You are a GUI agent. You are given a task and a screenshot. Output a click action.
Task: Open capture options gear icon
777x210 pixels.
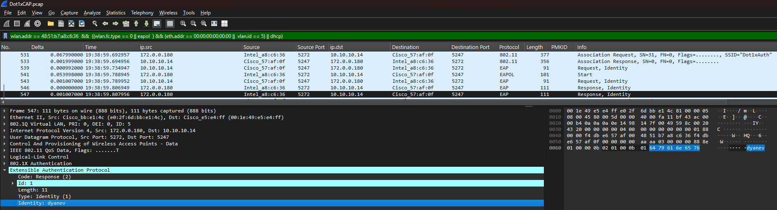click(x=38, y=23)
